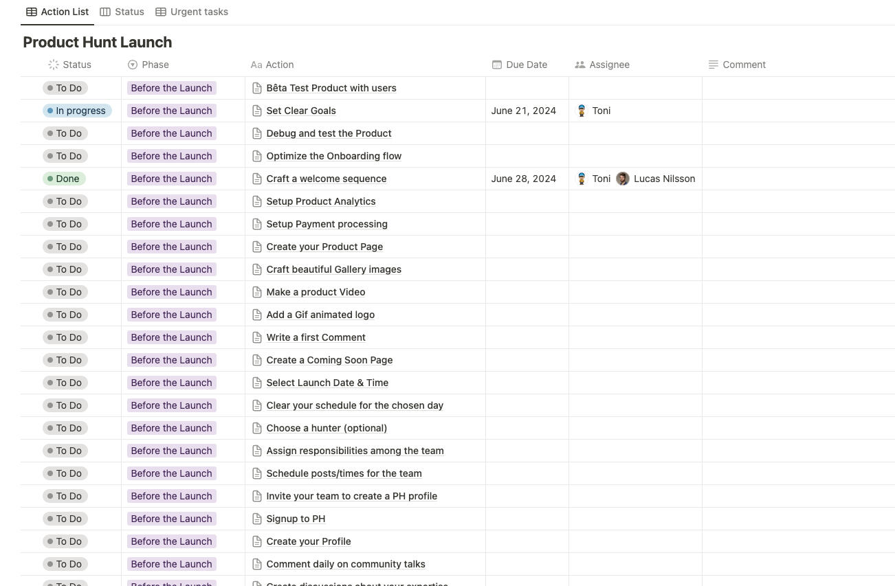Click page icon beside Set Clear Goals
Image resolution: width=895 pixels, height=586 pixels.
pos(257,111)
